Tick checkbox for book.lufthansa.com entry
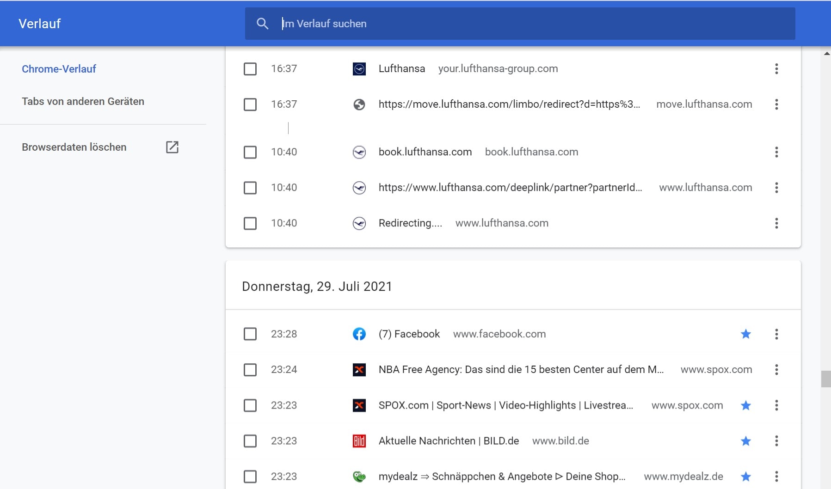This screenshot has height=489, width=831. (250, 152)
